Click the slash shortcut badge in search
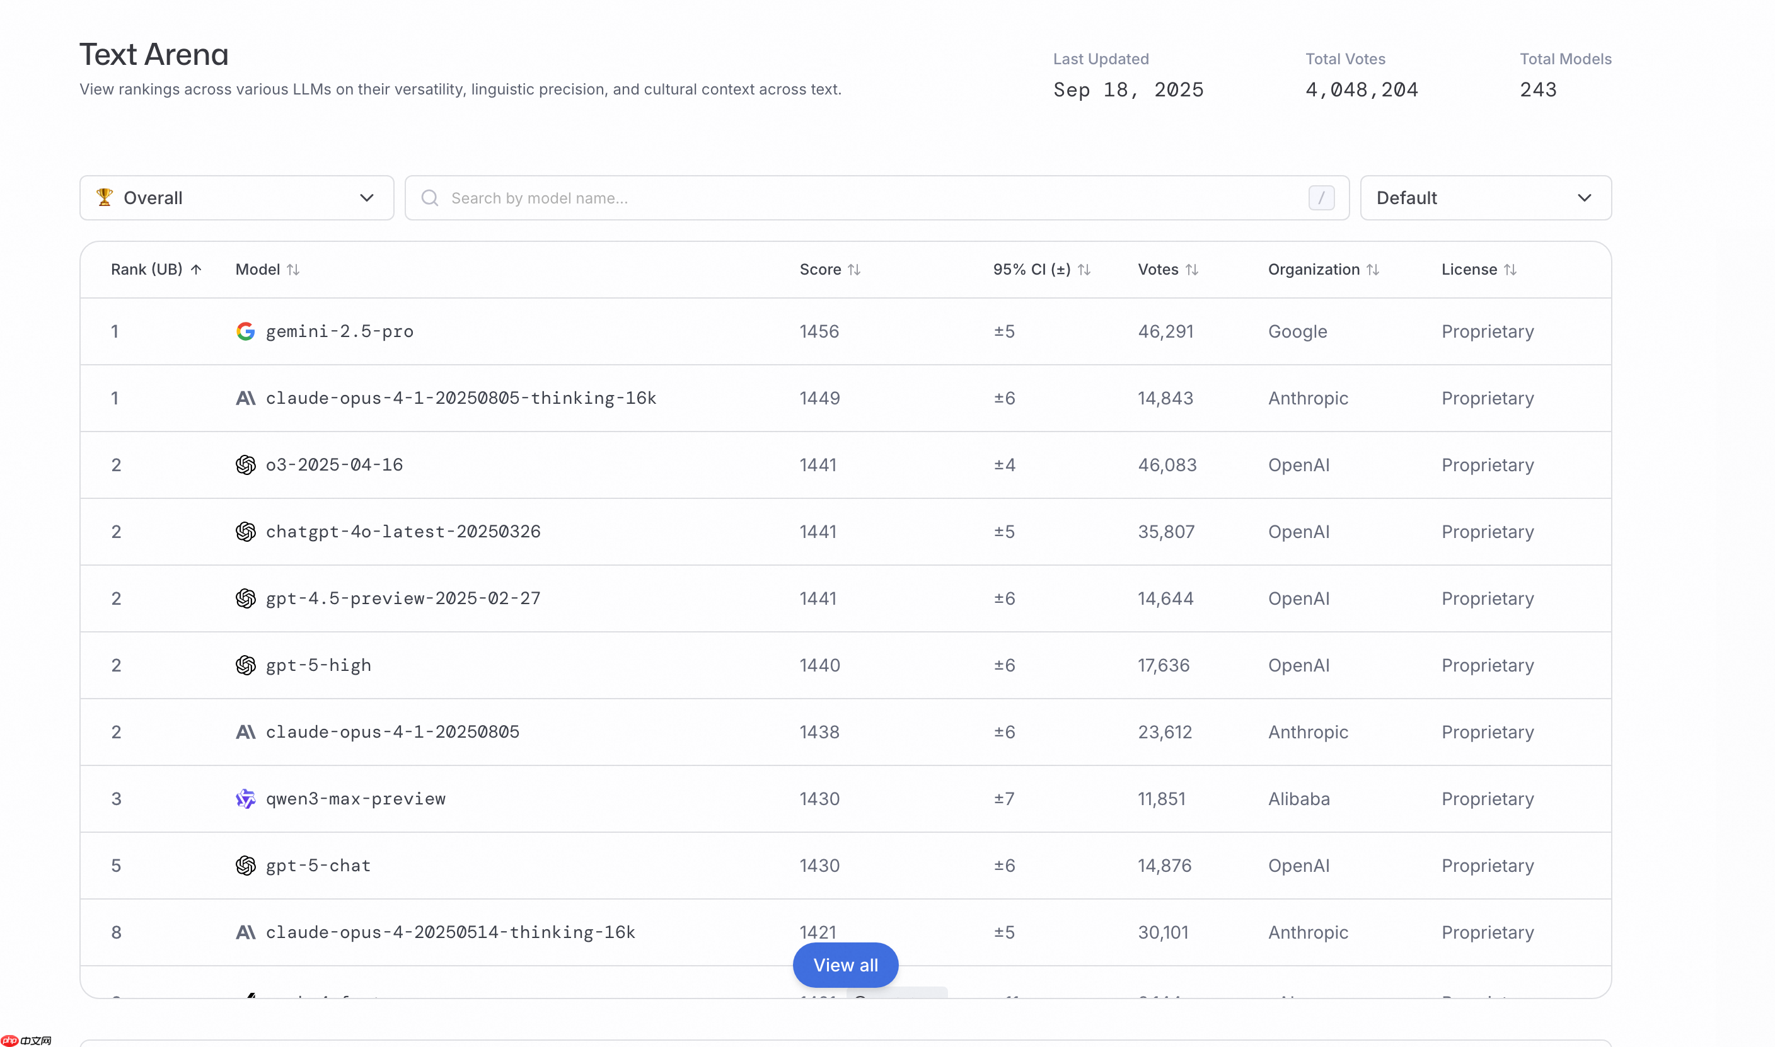1775x1047 pixels. point(1321,198)
